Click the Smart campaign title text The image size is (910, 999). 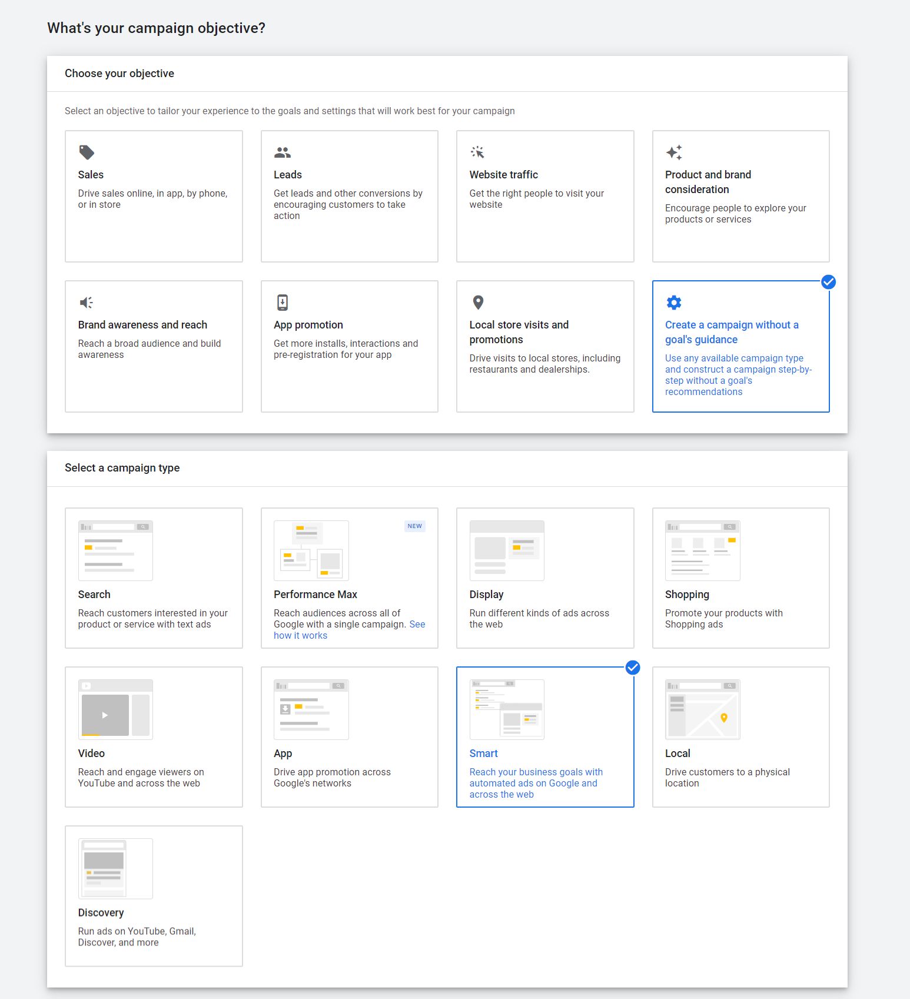click(483, 754)
